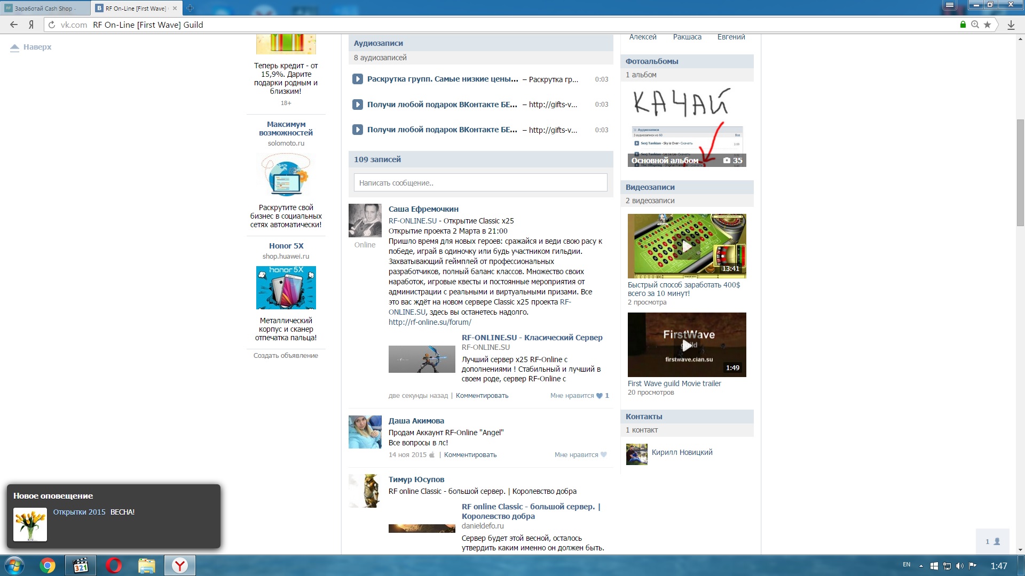Open system tray volume speaker icon
1025x576 pixels.
pos(960,566)
